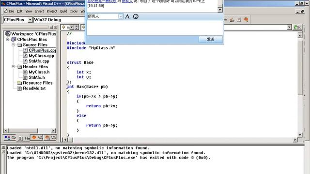Click editor horizontal scroll-left arrow
This screenshot has height=174, width=310.
tap(65, 140)
